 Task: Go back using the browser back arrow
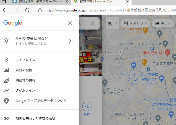click(5, 10)
